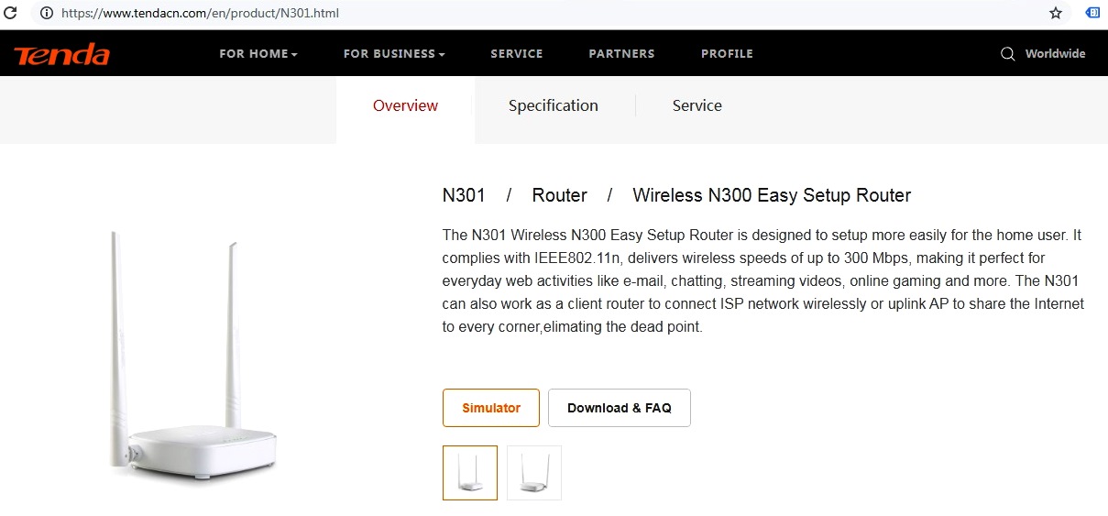
Task: Open site search with the magnifier icon
Action: click(1007, 54)
